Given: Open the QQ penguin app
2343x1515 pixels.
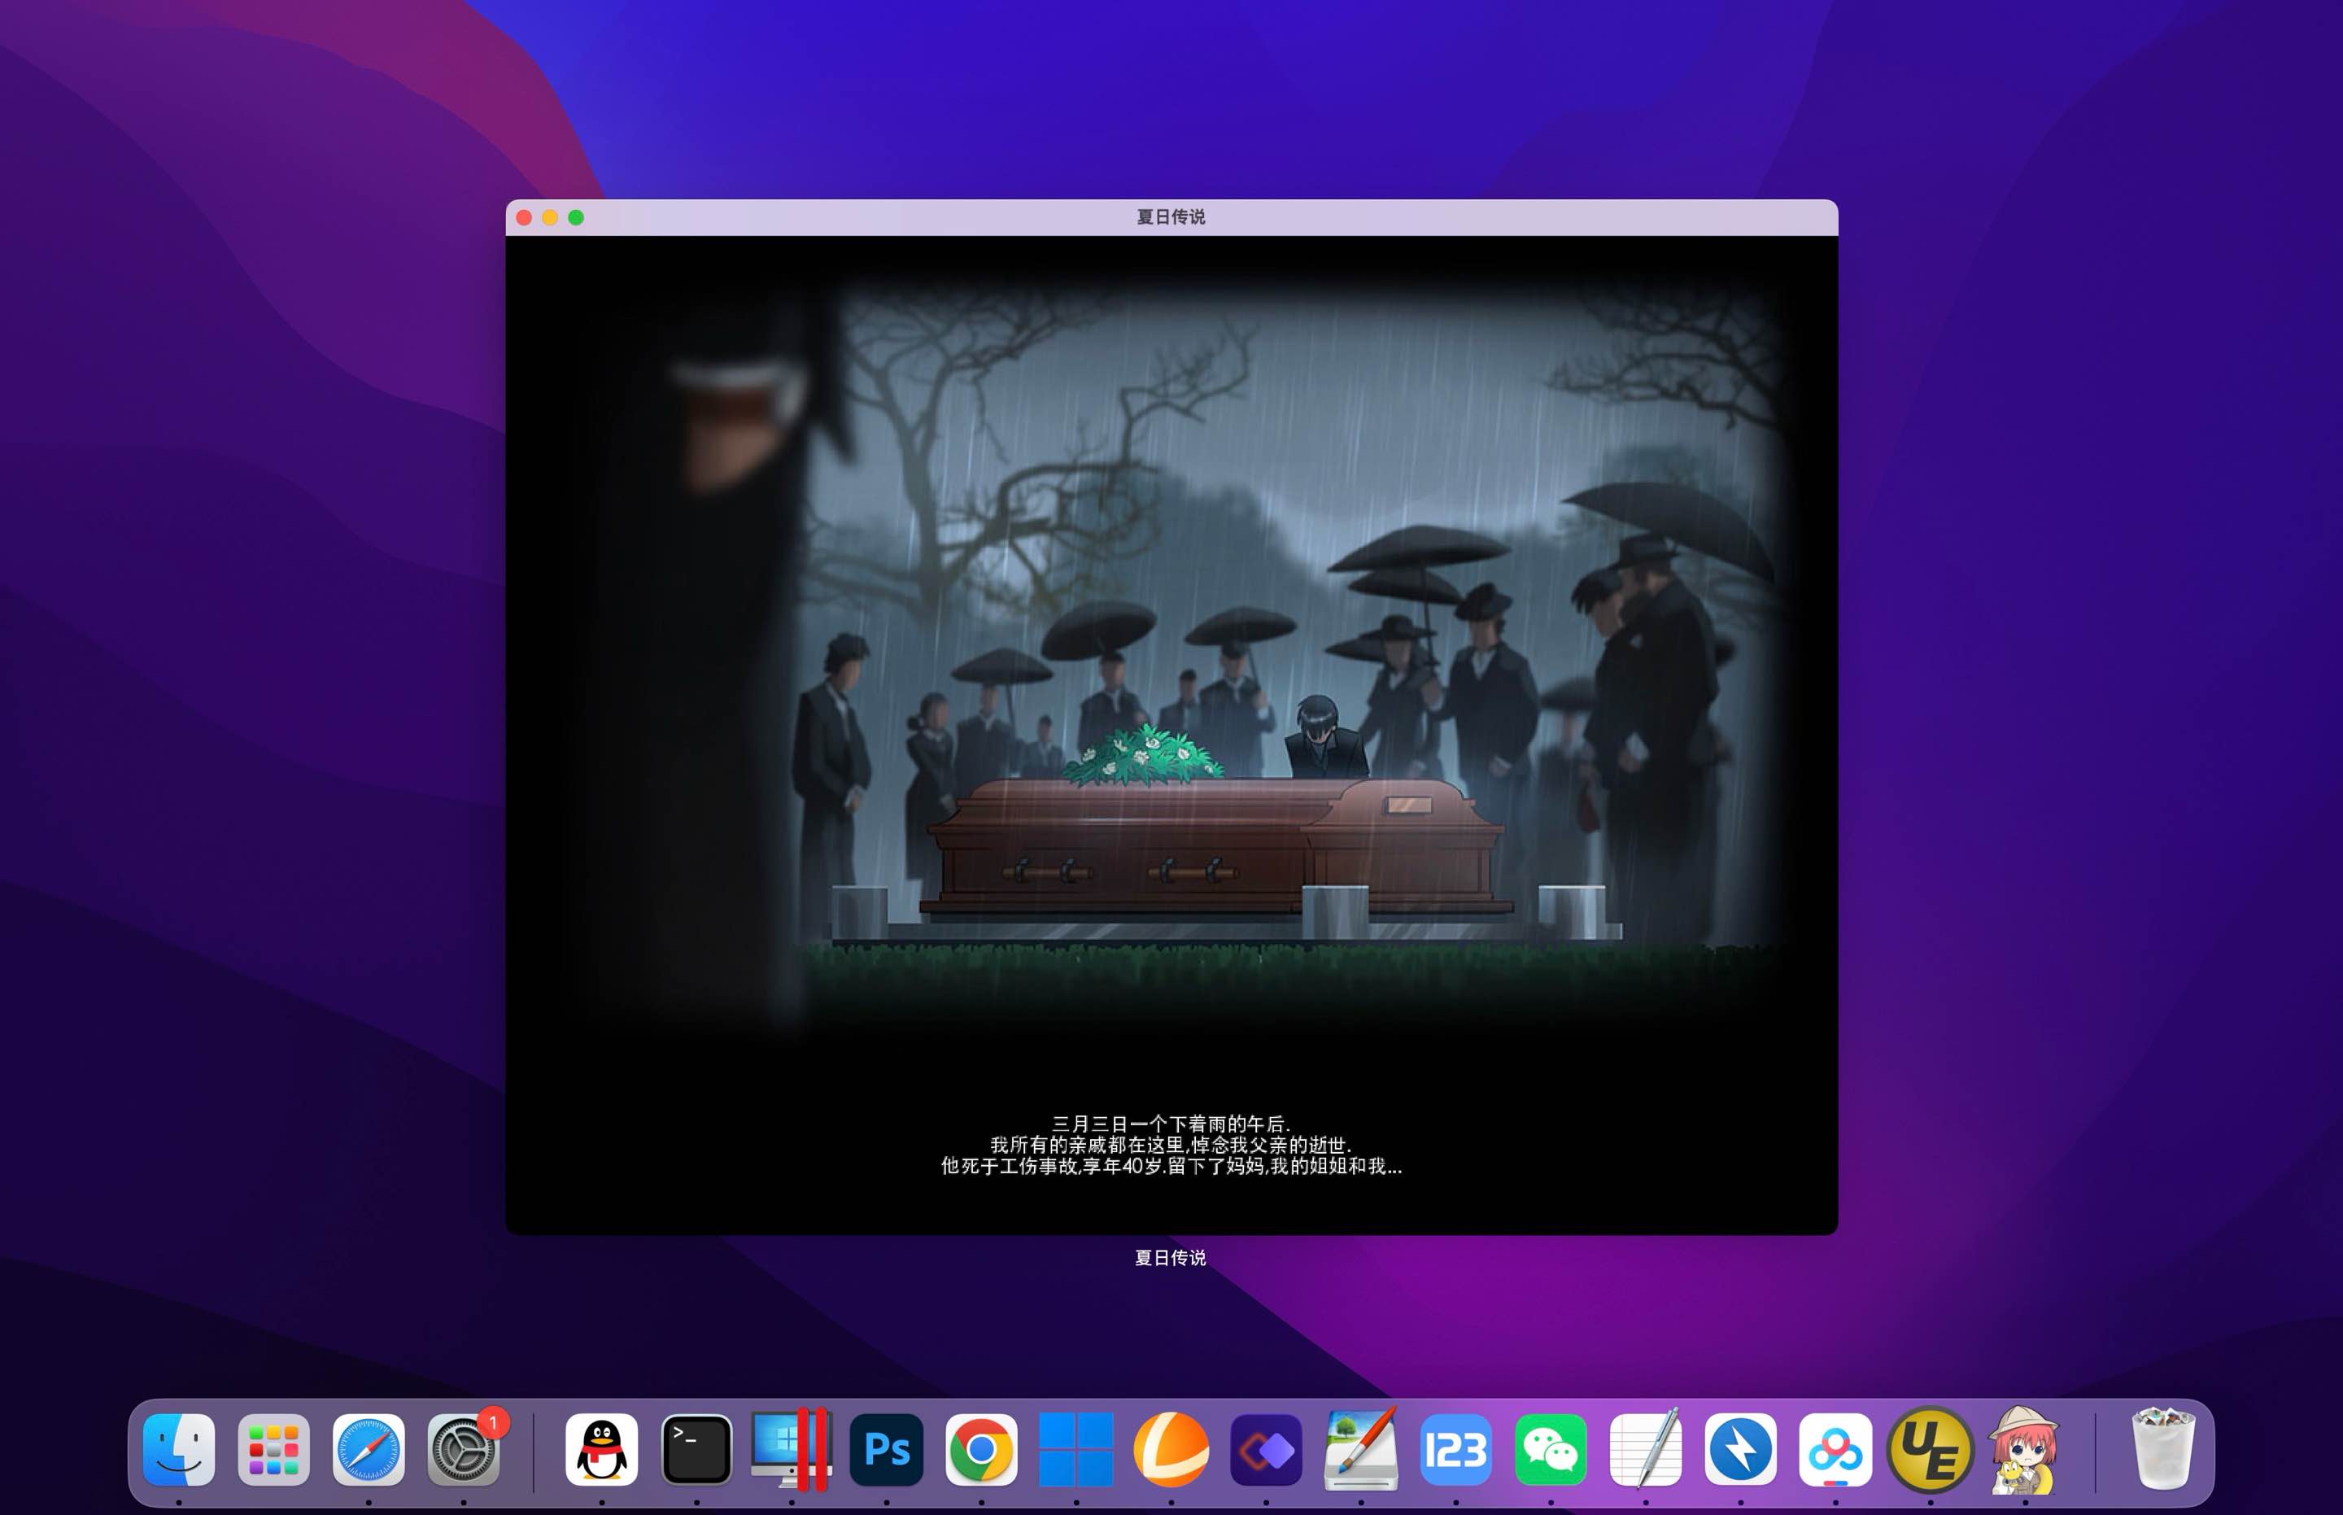Looking at the screenshot, I should click(602, 1450).
